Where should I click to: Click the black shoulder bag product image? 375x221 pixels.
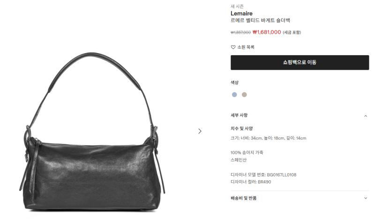[x=92, y=132]
